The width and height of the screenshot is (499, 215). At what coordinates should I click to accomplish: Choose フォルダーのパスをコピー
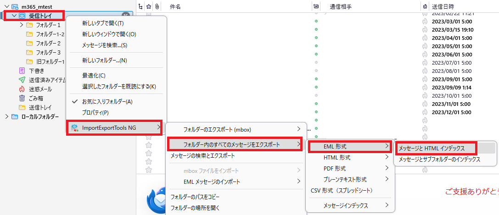(195, 197)
